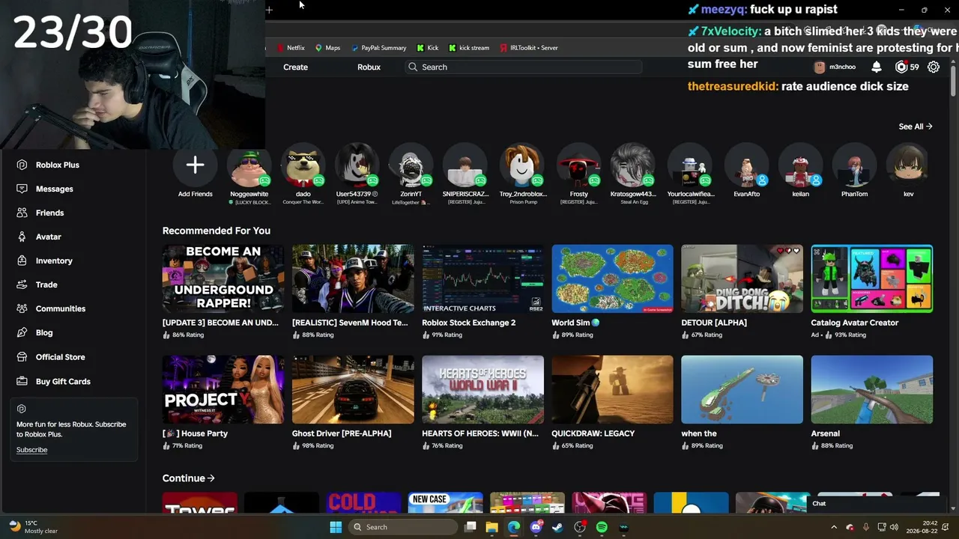The height and width of the screenshot is (539, 959).
Task: Open the browser new tab plus button
Action: pos(269,10)
